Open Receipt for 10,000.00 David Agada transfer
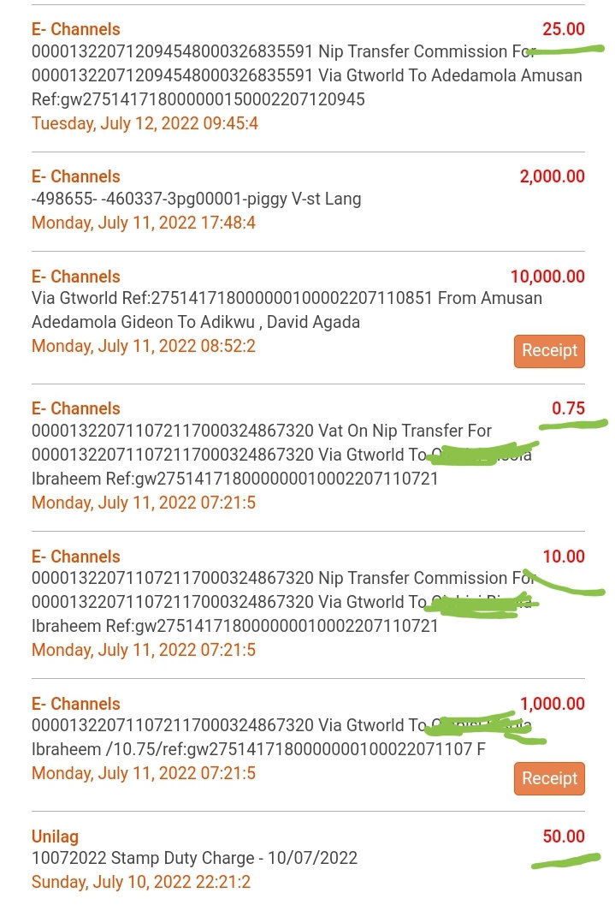This screenshot has width=615, height=905. point(549,351)
